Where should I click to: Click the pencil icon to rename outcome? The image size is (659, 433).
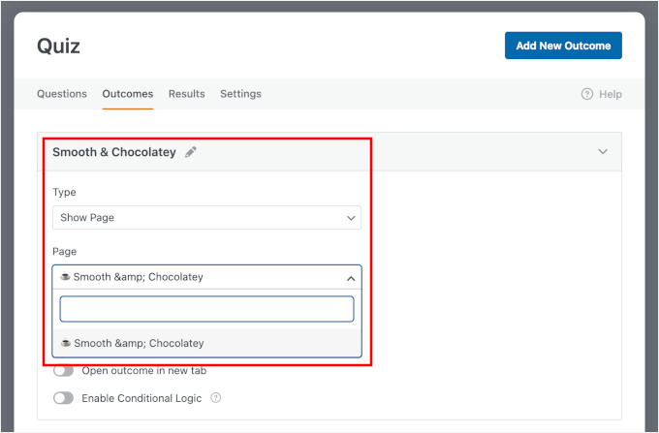(191, 152)
